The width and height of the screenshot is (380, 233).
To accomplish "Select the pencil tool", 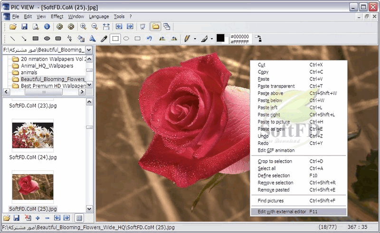I will click(x=187, y=39).
